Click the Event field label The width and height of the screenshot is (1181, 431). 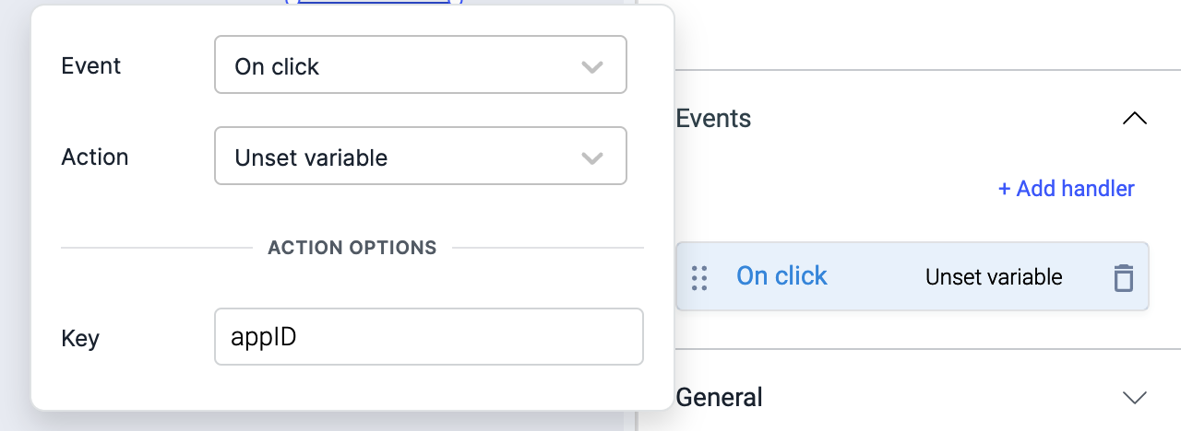[x=90, y=65]
